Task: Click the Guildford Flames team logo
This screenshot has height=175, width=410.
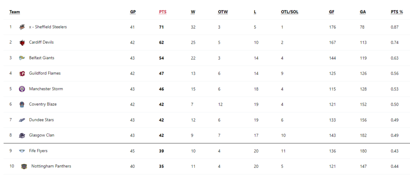Action: click(22, 74)
